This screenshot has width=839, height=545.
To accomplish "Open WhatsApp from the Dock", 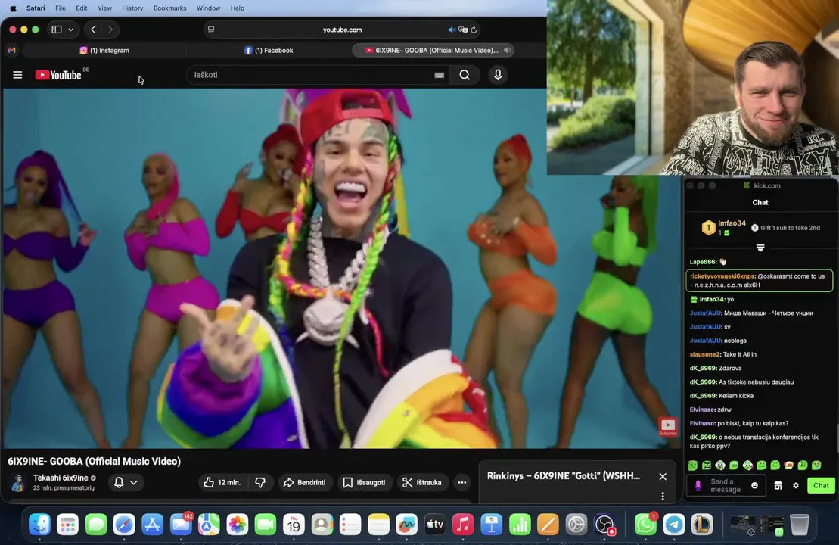I will pos(645,525).
